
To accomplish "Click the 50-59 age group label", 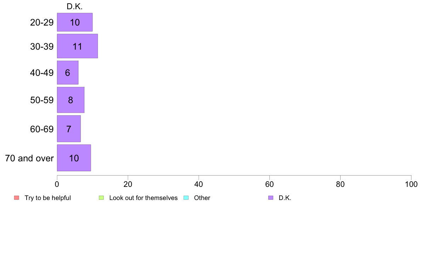I will click(42, 100).
